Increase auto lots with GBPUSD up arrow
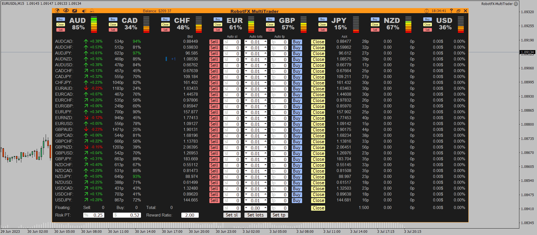This screenshot has width=537, height=235. 265,154
